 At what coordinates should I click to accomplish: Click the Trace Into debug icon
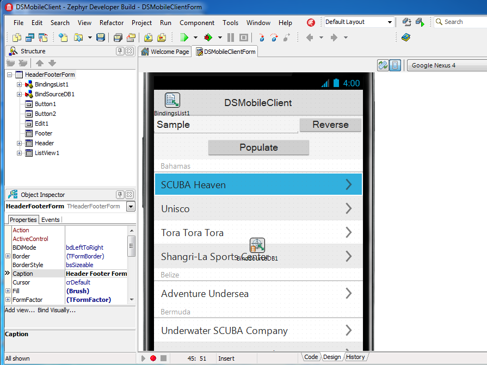tap(262, 38)
